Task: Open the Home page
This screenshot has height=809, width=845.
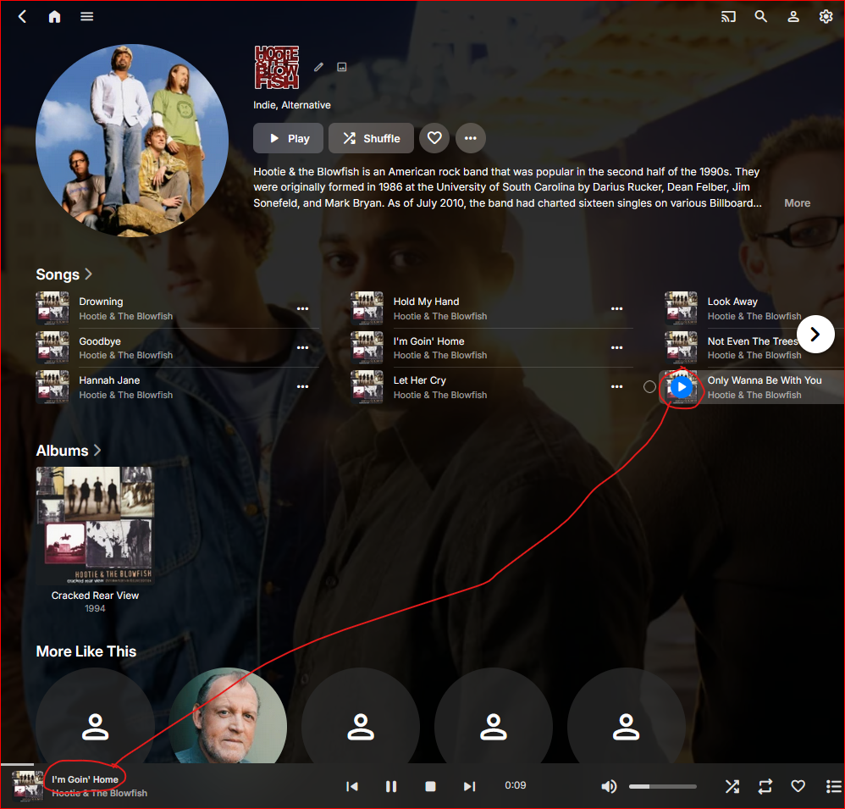Action: click(x=54, y=17)
